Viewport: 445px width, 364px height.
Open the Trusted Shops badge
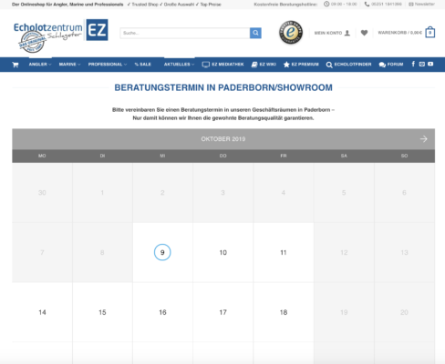click(x=291, y=32)
